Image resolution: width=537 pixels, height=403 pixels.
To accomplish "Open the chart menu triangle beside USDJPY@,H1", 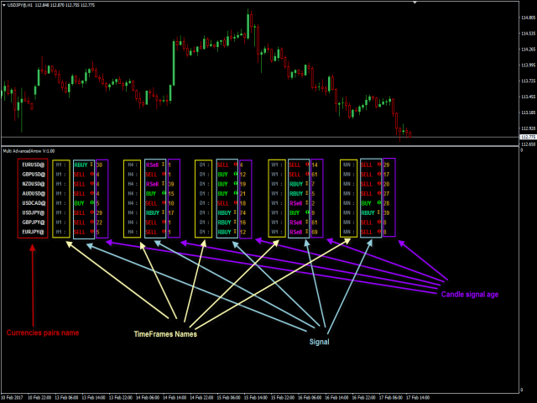I will coord(3,5).
